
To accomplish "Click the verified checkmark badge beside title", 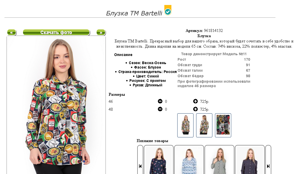I will [x=168, y=10].
